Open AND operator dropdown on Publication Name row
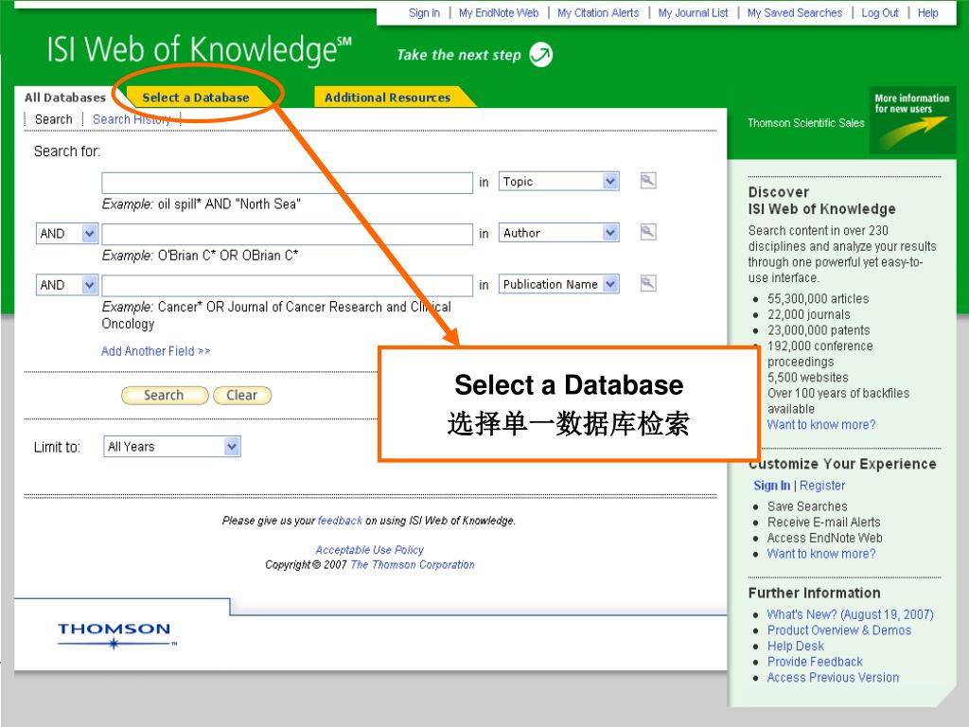Viewport: 969px width, 727px height. (67, 285)
